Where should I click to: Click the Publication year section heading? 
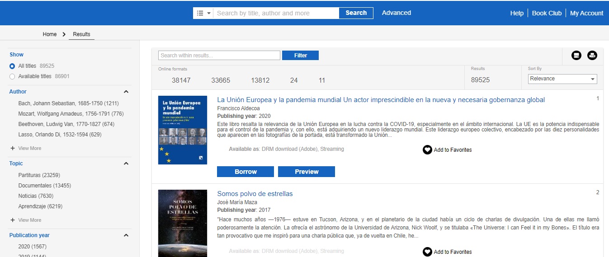point(29,235)
